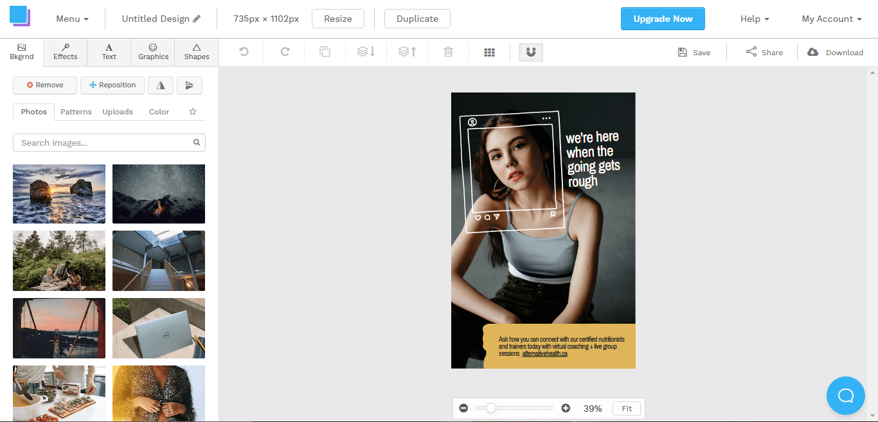878x422 pixels.
Task: Click the copy element icon in the toolbar
Action: point(325,51)
